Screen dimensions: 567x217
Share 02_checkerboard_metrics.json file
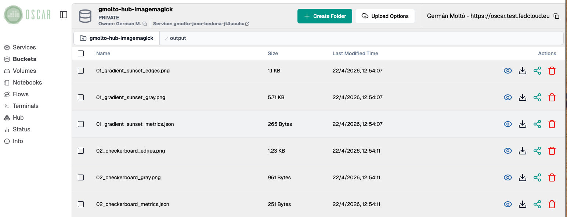(x=537, y=204)
